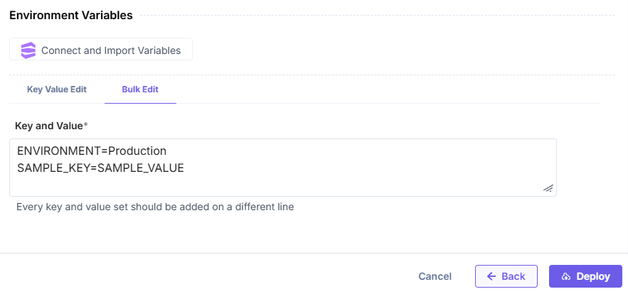The width and height of the screenshot is (628, 294).
Task: Click the resize grip of the textarea
Action: click(x=548, y=187)
